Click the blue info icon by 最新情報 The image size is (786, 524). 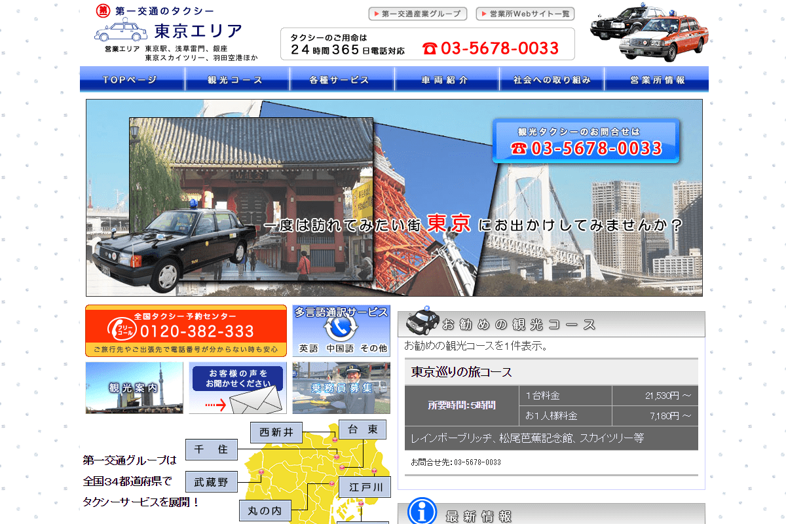422,512
